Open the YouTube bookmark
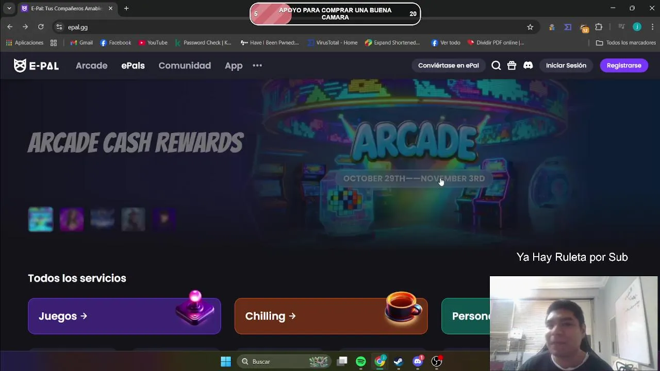The width and height of the screenshot is (660, 371). [153, 43]
